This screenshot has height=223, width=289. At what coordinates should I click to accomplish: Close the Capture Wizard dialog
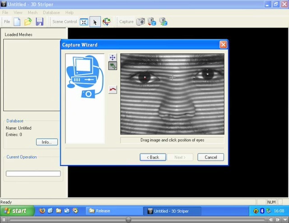click(223, 45)
